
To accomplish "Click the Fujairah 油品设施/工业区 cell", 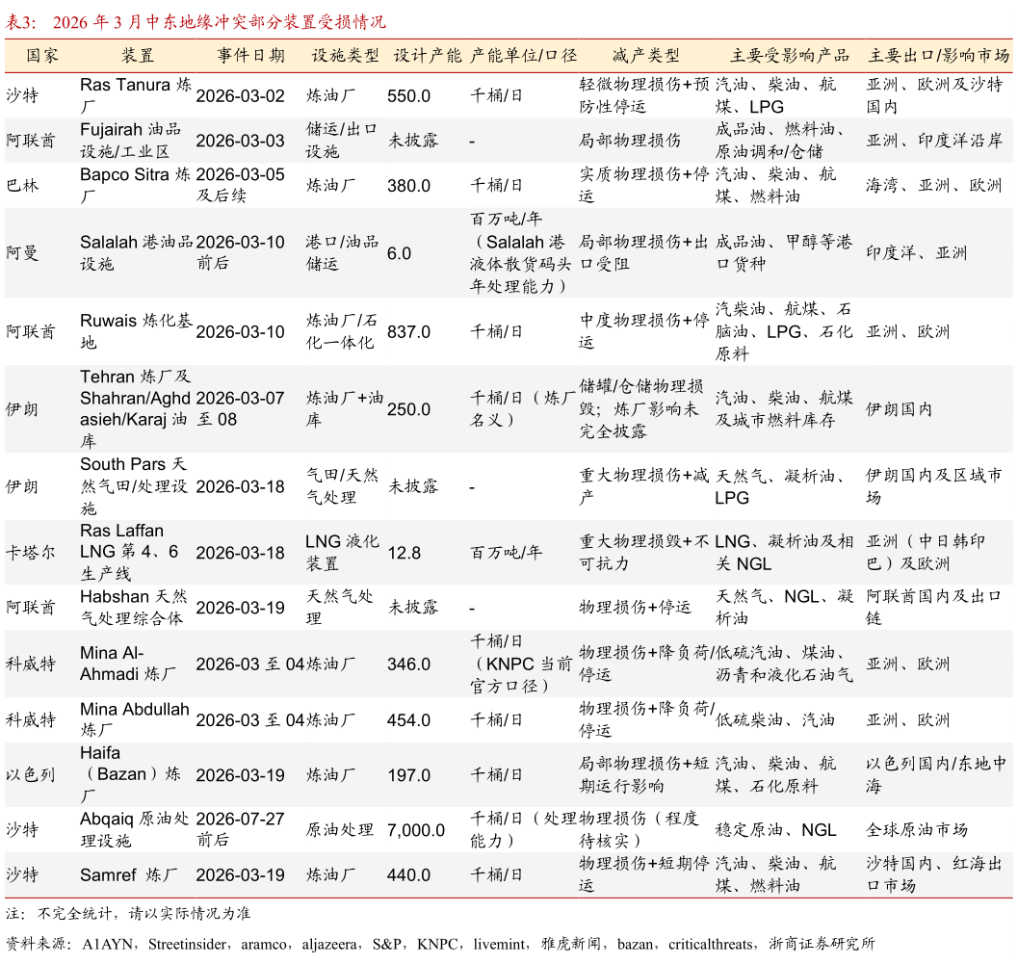I will (x=130, y=141).
